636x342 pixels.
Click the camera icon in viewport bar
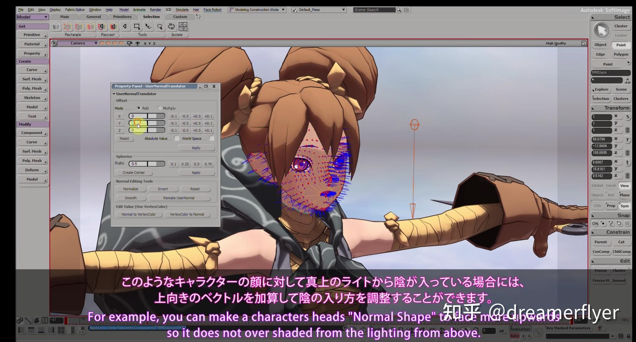pyautogui.click(x=130, y=43)
